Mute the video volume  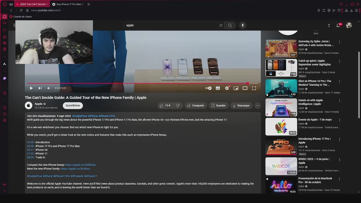coord(49,88)
